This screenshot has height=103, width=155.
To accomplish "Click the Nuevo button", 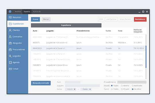I will (35, 19).
